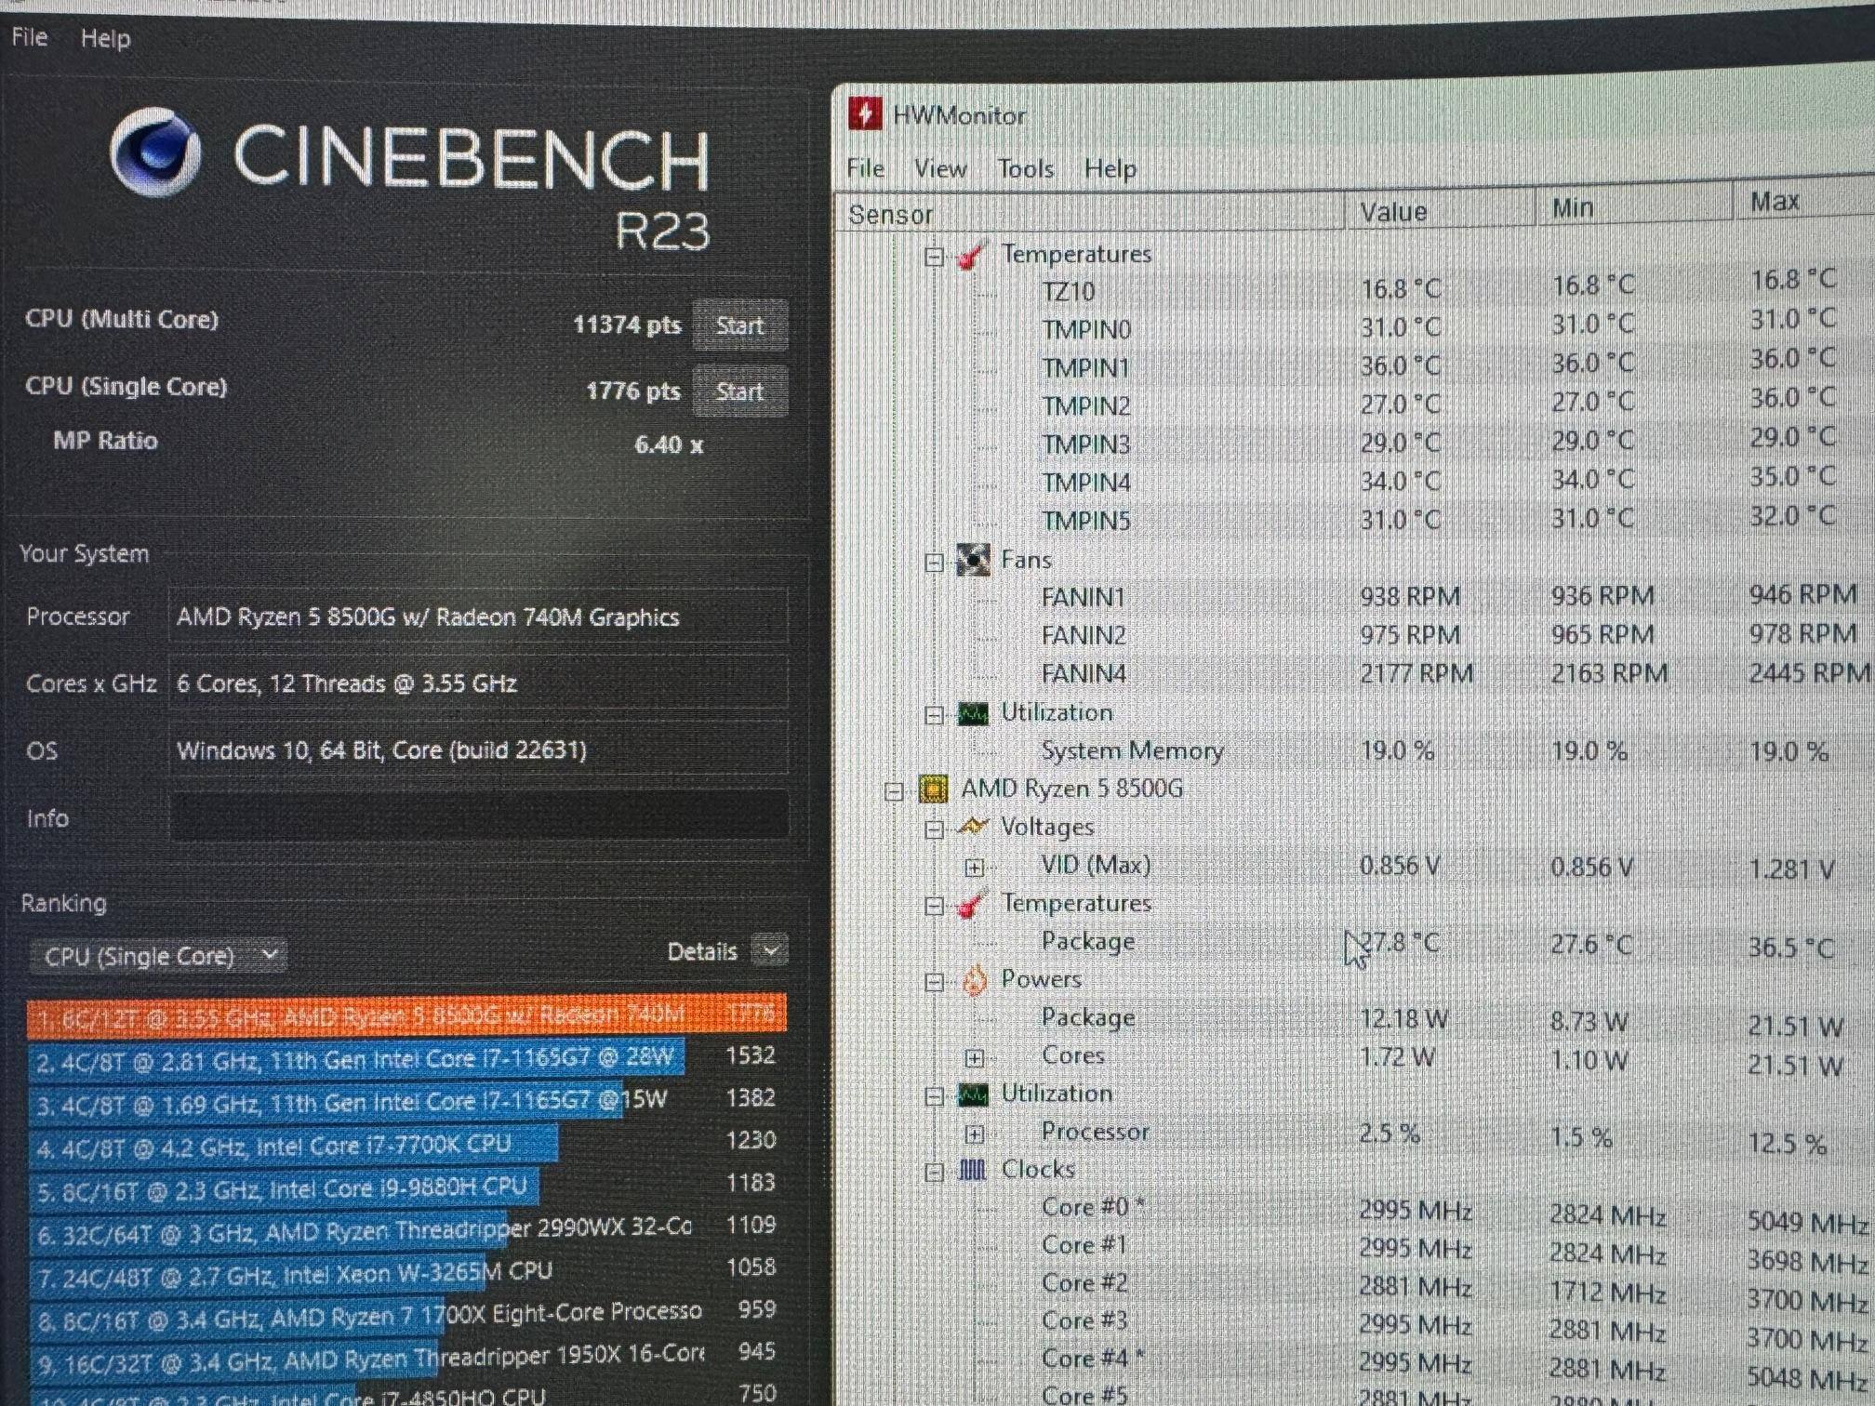Click the Info input field
1875x1406 pixels.
(x=478, y=816)
